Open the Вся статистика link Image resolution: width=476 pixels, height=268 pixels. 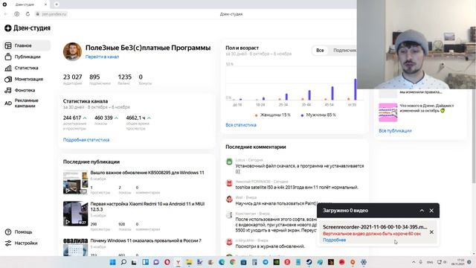point(241,125)
